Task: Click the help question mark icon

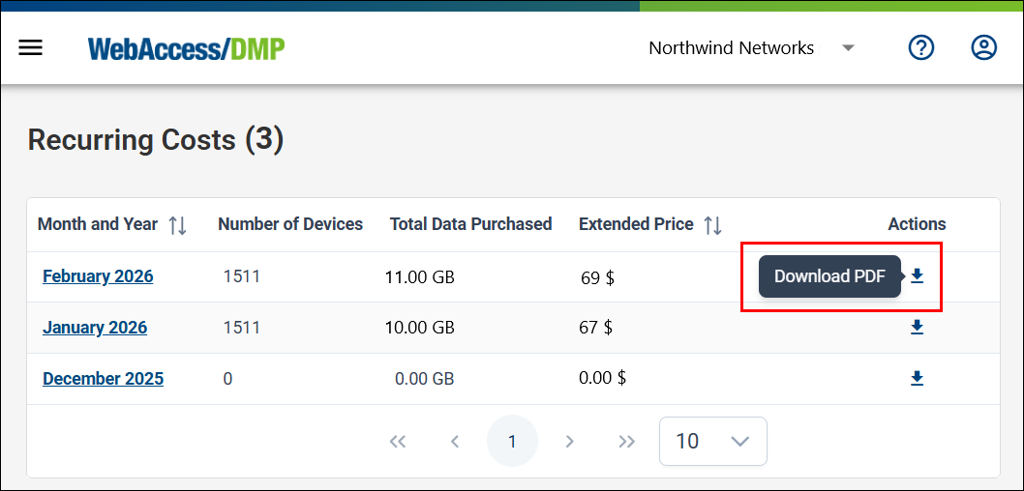Action: (x=921, y=47)
